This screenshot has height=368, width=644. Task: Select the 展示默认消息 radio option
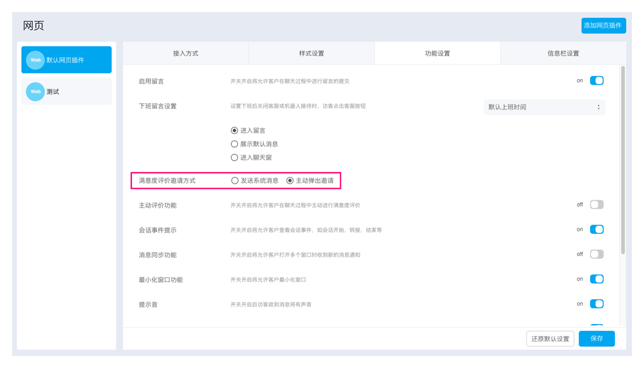tap(235, 144)
